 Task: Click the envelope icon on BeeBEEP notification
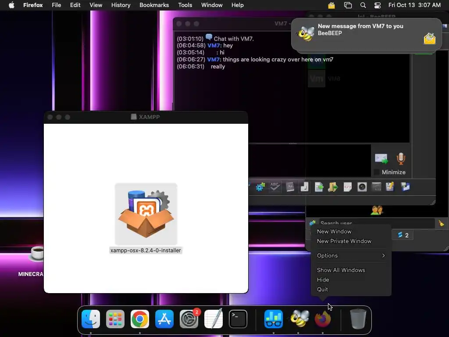pyautogui.click(x=430, y=39)
